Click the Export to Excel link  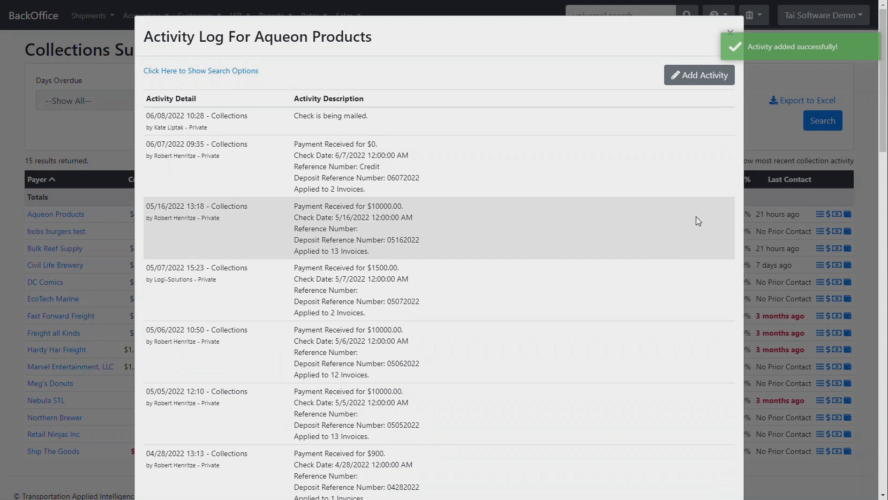coord(802,100)
